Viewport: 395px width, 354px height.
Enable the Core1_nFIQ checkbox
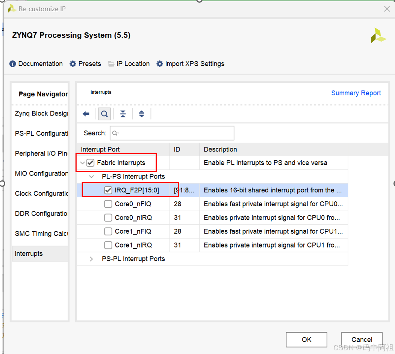click(x=108, y=231)
